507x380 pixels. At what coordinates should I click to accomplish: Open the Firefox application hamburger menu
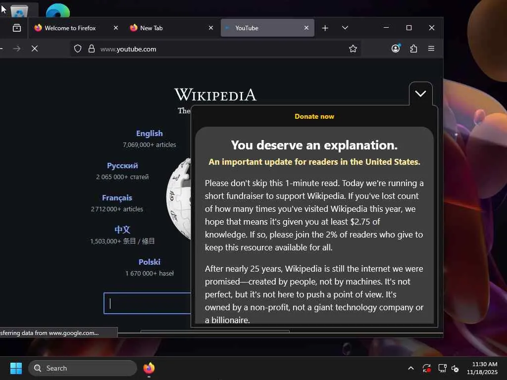(x=431, y=48)
